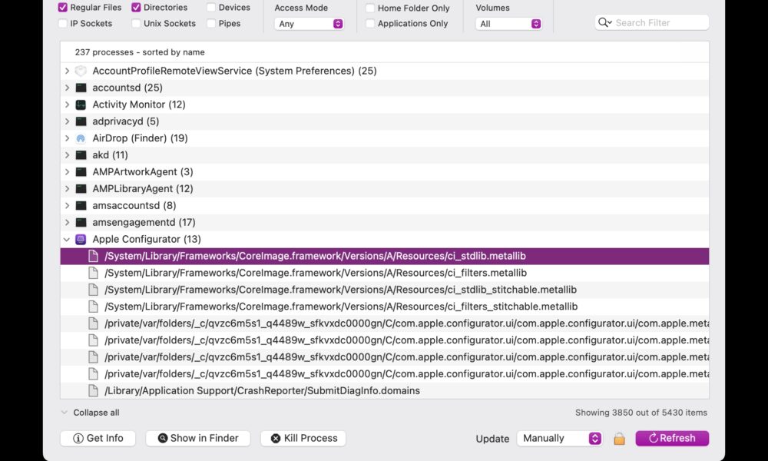
Task: Open the Access Mode dropdown
Action: [x=309, y=24]
